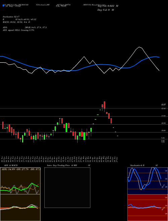Click the '(MGR) 14.9, 27.8, 37.5' values
Viewport: 168px width, 221px height.
36,27
